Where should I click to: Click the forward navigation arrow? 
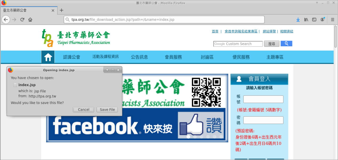click(x=14, y=19)
